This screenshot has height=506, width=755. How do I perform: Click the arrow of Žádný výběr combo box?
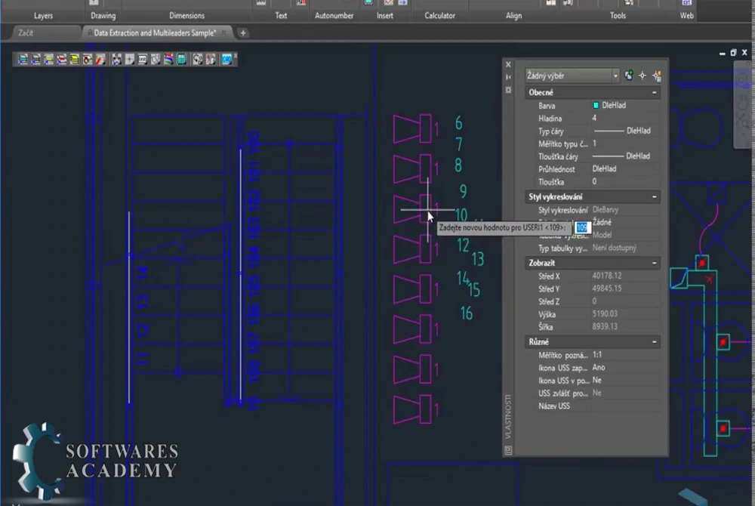click(615, 76)
